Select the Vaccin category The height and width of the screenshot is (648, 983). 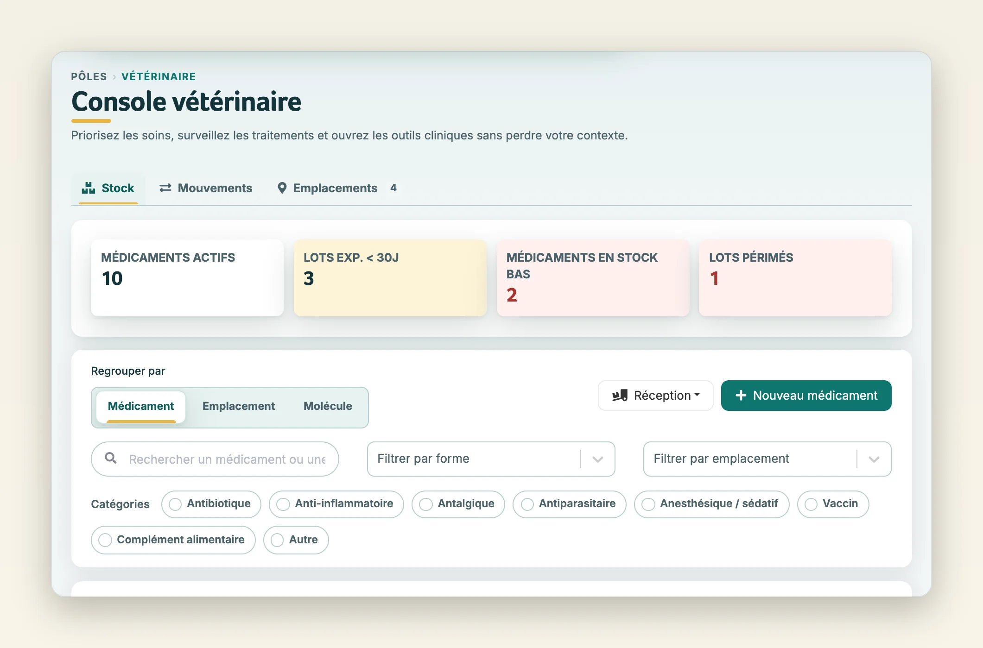coord(833,504)
